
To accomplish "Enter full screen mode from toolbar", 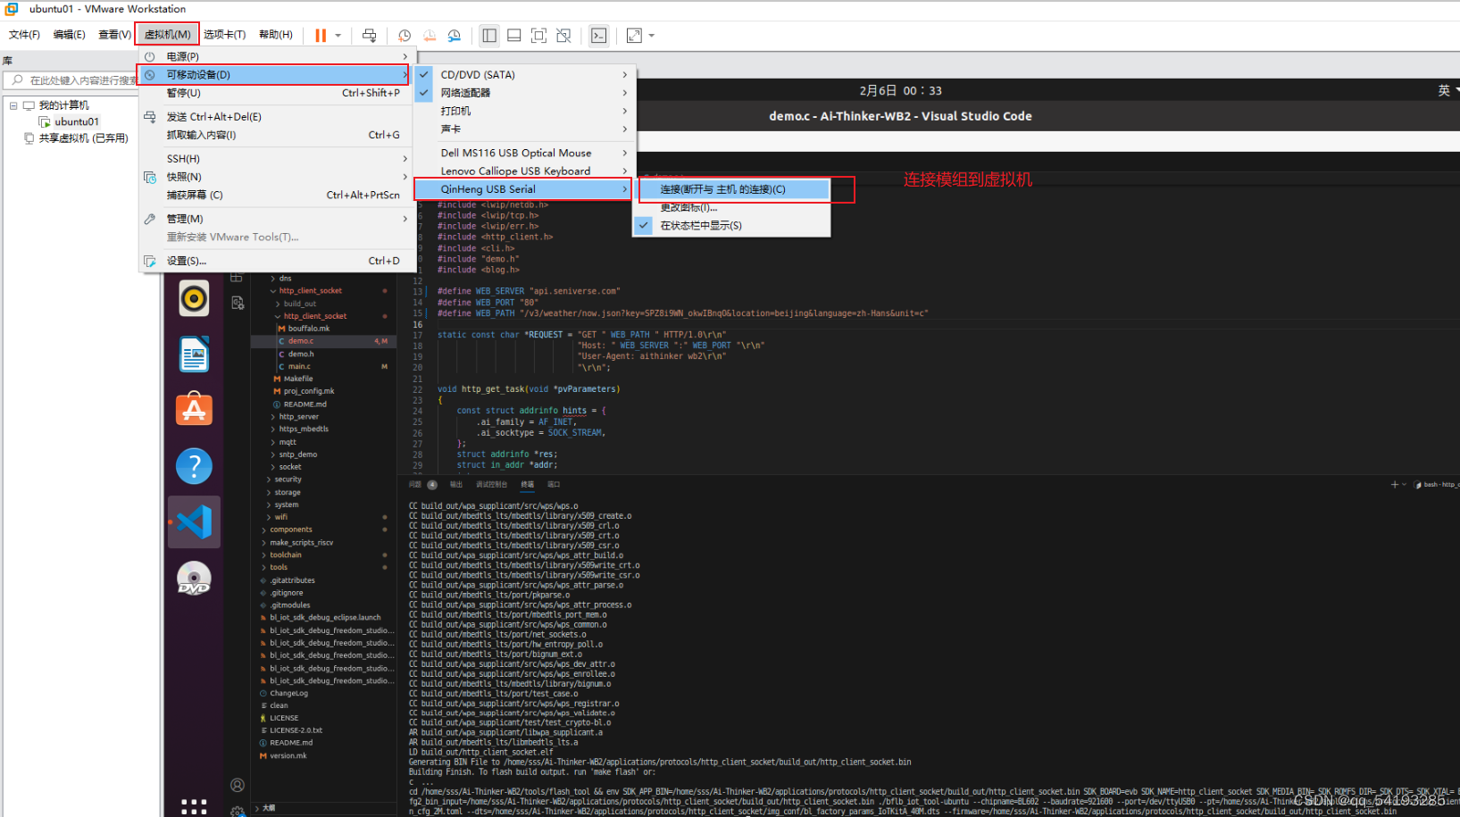I will 539,36.
